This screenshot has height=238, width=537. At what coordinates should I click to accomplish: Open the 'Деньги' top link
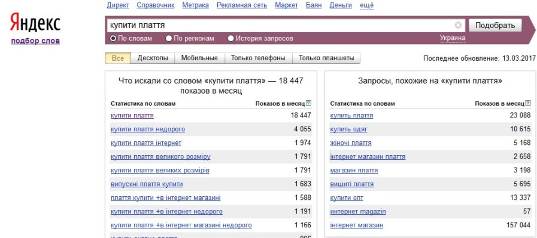(341, 5)
